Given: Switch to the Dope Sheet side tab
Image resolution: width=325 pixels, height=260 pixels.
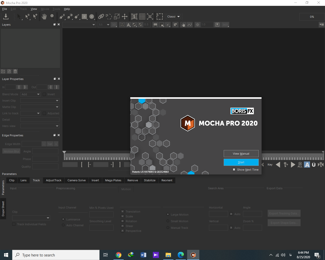Looking at the screenshot, I should click(3, 209).
